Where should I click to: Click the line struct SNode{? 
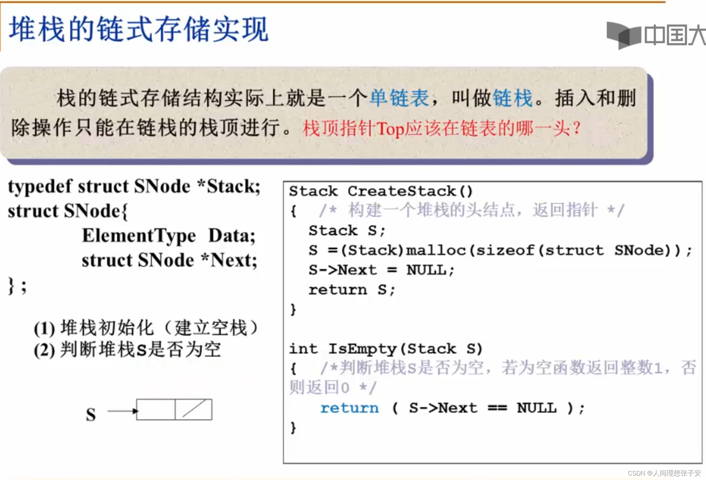point(68,211)
